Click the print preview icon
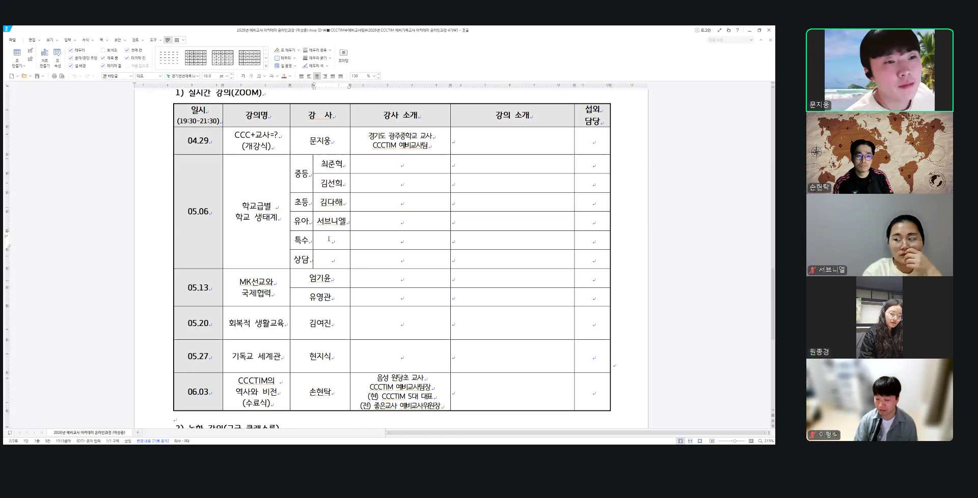The width and height of the screenshot is (978, 498). click(x=62, y=76)
